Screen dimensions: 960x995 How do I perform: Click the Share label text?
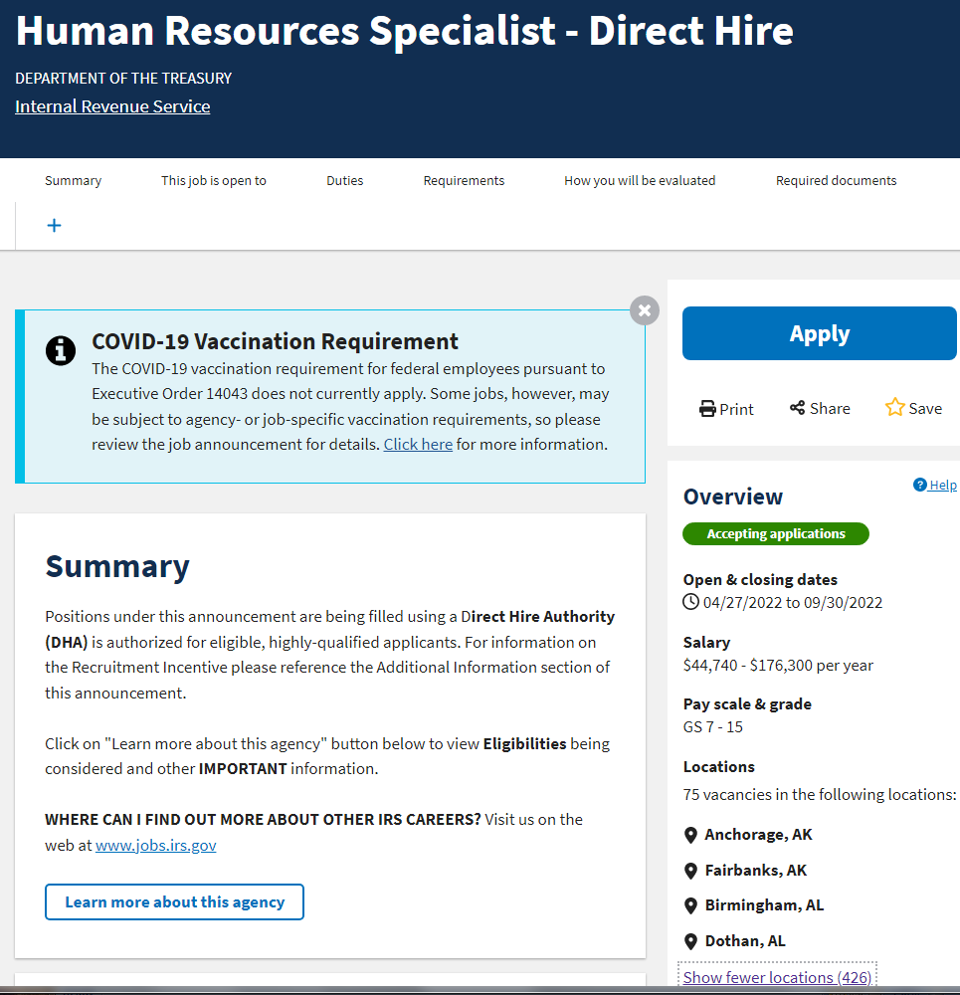tap(830, 409)
